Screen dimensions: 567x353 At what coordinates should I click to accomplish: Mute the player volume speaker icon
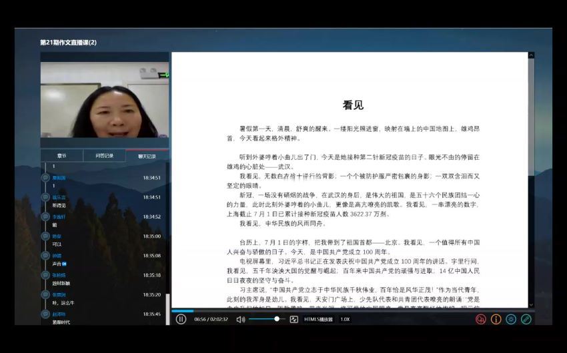point(240,320)
